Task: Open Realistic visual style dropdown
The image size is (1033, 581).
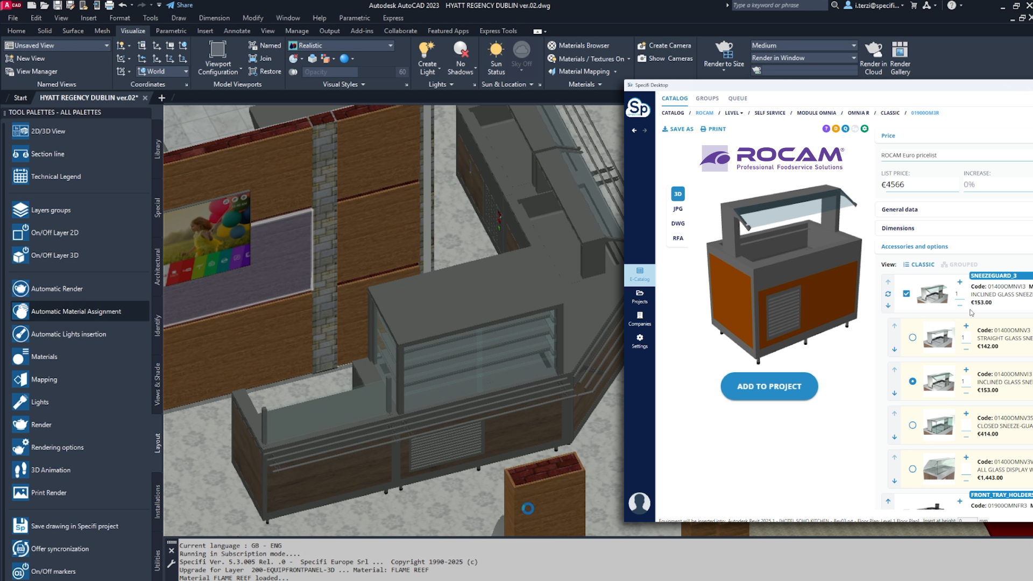Action: point(341,45)
